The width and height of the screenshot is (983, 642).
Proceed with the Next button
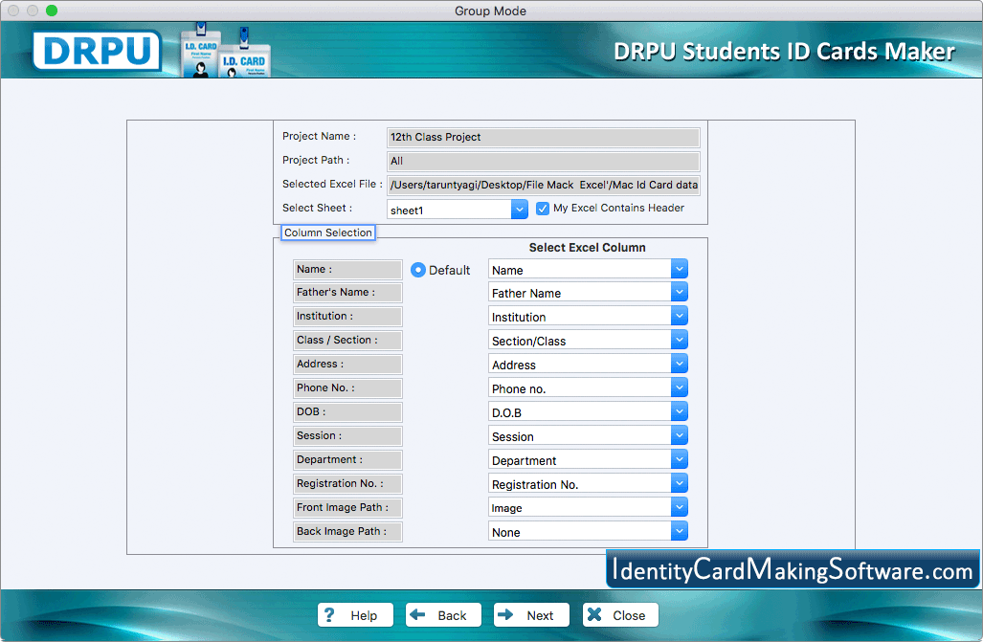[x=531, y=615]
